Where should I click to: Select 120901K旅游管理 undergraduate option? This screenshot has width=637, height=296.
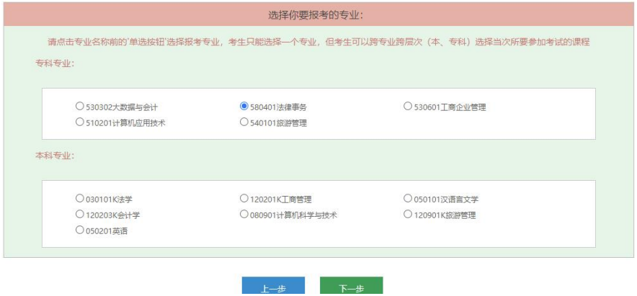click(x=409, y=215)
